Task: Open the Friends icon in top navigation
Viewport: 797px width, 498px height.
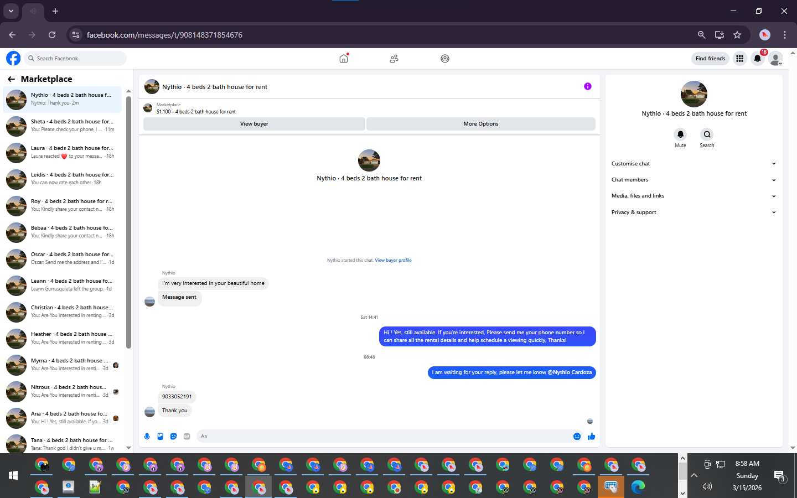Action: pyautogui.click(x=394, y=58)
